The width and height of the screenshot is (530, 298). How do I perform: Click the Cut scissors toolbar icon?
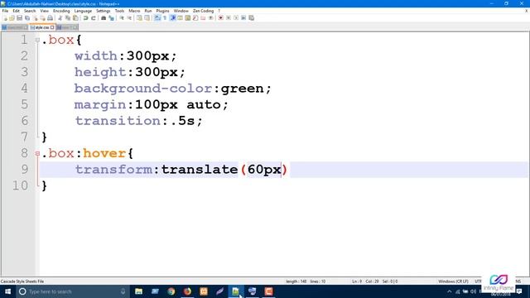pyautogui.click(x=60, y=18)
